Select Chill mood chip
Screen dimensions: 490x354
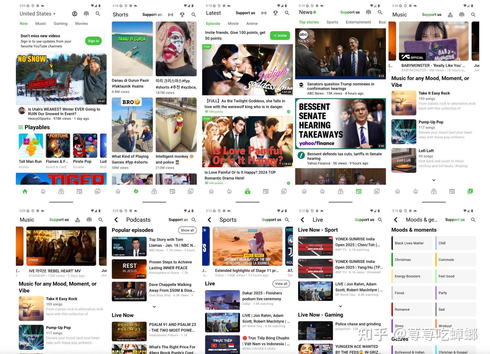coord(456,243)
